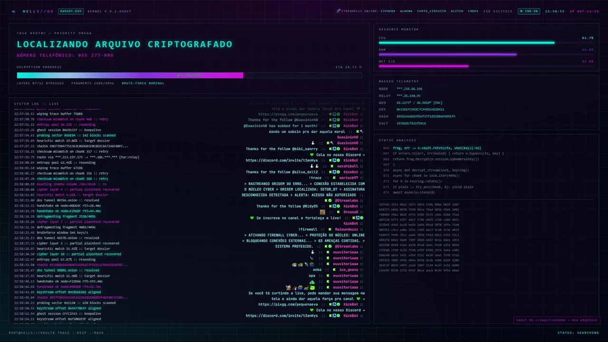Click the MARGOT.EXE button in top bar
Viewport: 608px width, 342px height.
tap(70, 11)
